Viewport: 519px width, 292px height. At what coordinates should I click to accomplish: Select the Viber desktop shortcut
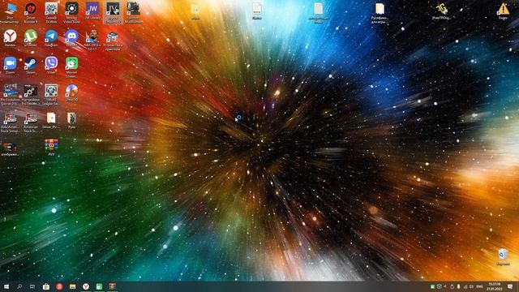[x=51, y=65]
